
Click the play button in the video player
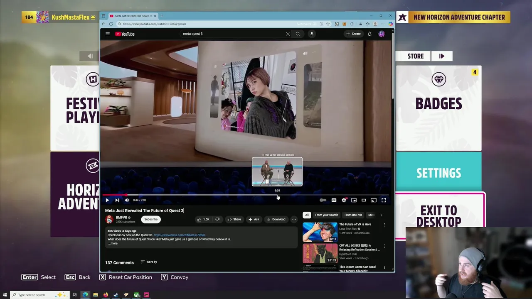[107, 200]
